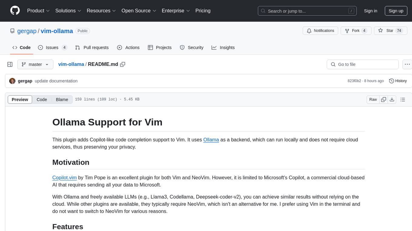The image size is (412, 231).
Task: Click the Sign up button
Action: [x=396, y=11]
